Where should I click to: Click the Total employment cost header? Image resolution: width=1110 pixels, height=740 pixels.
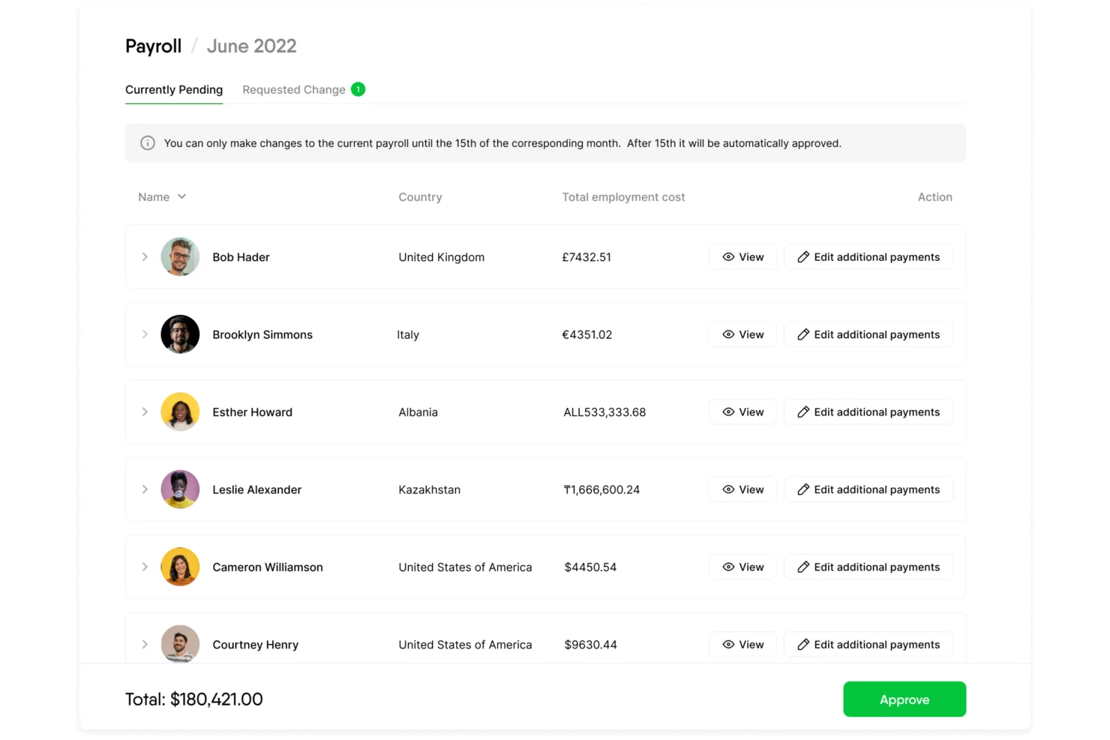623,197
